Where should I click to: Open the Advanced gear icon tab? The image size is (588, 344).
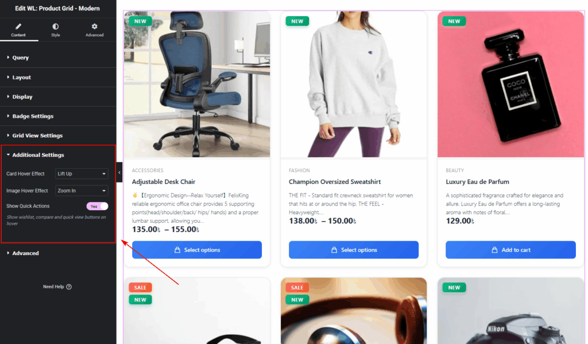95,26
